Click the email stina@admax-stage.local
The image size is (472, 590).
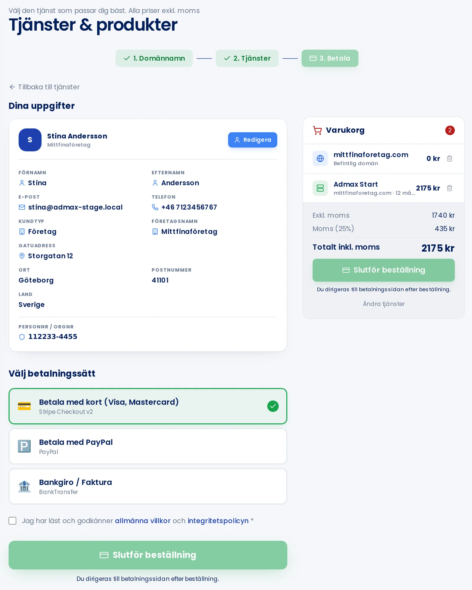(x=75, y=207)
